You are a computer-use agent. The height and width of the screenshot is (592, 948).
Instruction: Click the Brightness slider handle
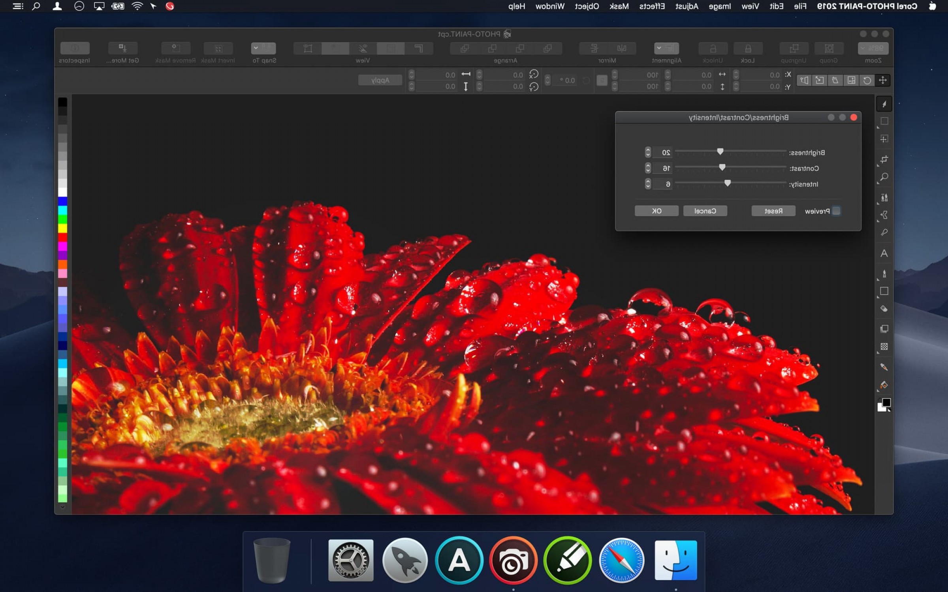(x=720, y=152)
